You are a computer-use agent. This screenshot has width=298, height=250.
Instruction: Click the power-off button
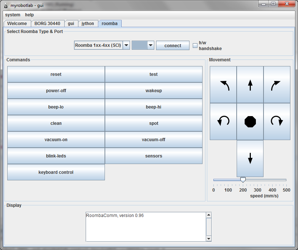click(56, 91)
